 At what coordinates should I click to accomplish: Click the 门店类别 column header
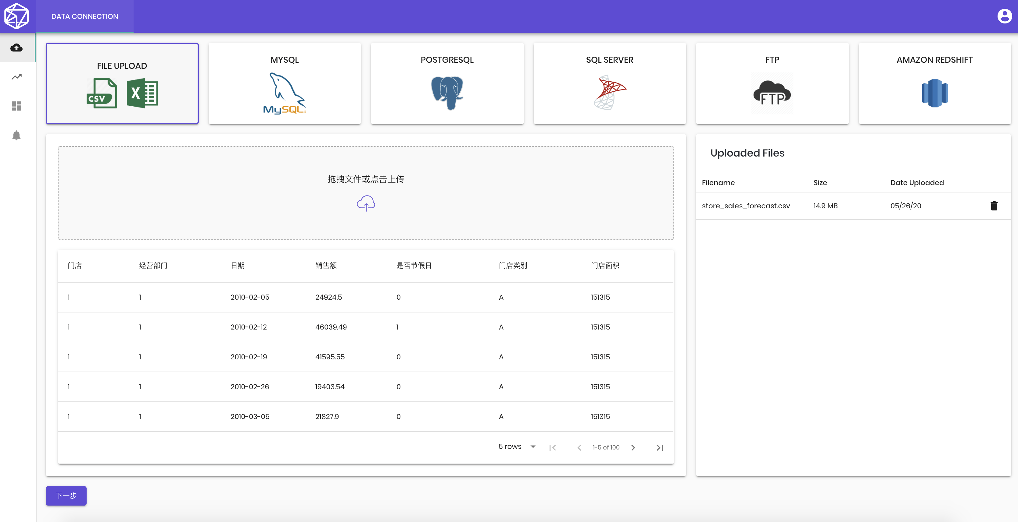[x=513, y=266]
